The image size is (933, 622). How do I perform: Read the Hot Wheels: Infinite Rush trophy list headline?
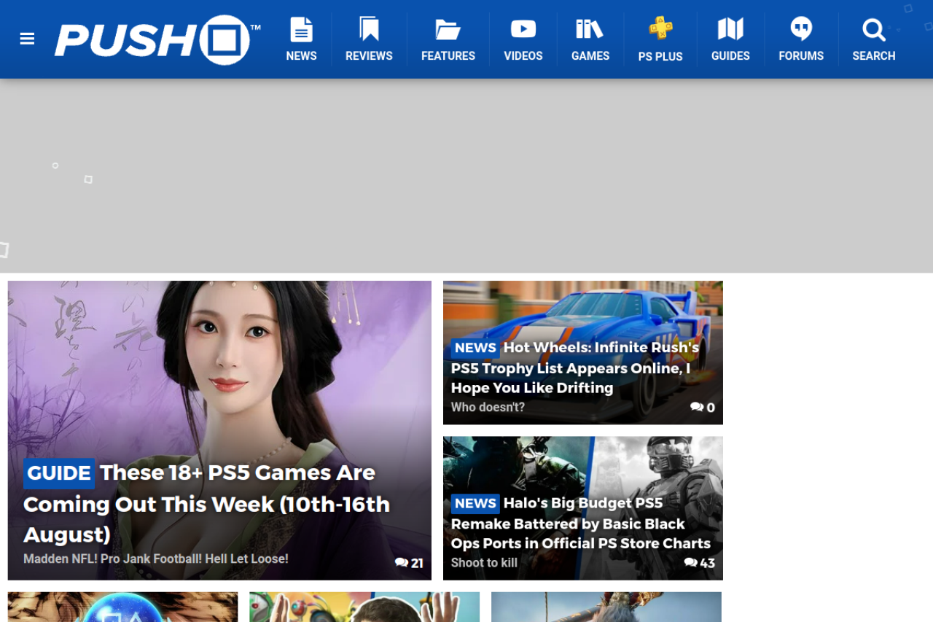575,368
